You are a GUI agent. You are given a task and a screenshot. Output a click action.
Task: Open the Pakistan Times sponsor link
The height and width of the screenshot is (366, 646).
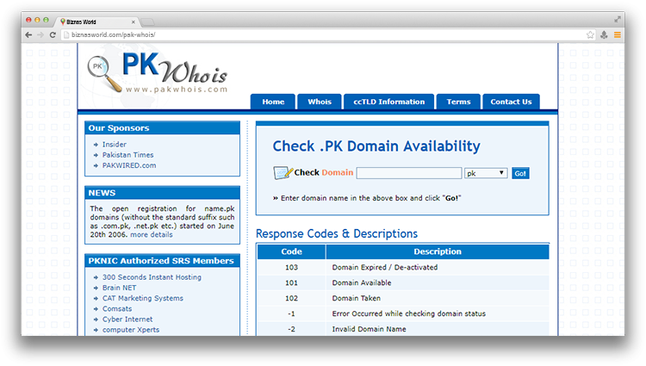click(x=127, y=155)
